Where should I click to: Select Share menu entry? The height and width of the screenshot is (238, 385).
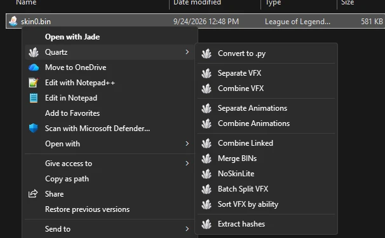(x=109, y=194)
